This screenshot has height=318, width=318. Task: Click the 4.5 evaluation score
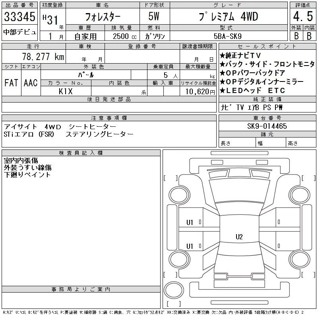[301, 17]
